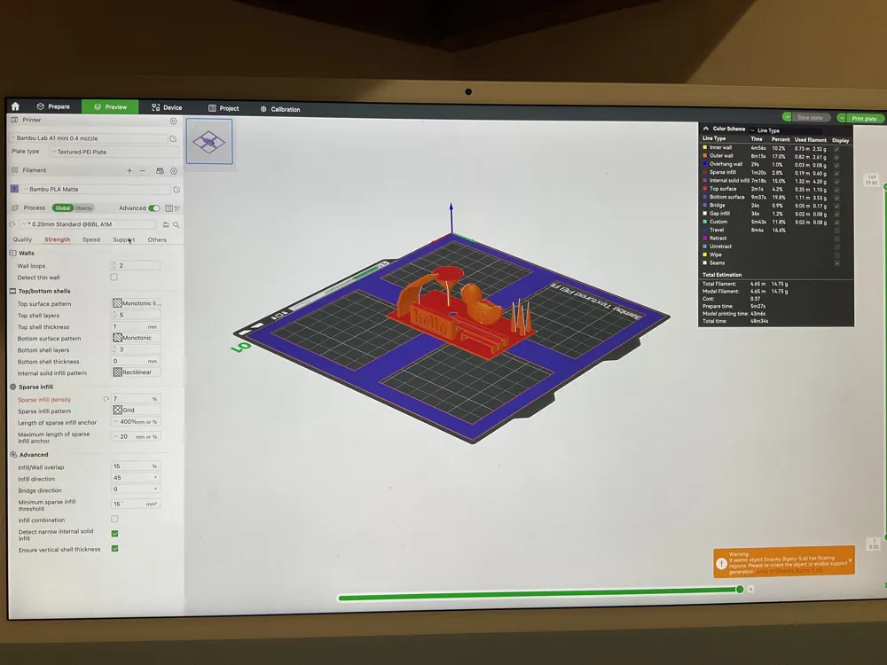The height and width of the screenshot is (665, 887).
Task: Click the Sparse infill density input field
Action: click(133, 399)
